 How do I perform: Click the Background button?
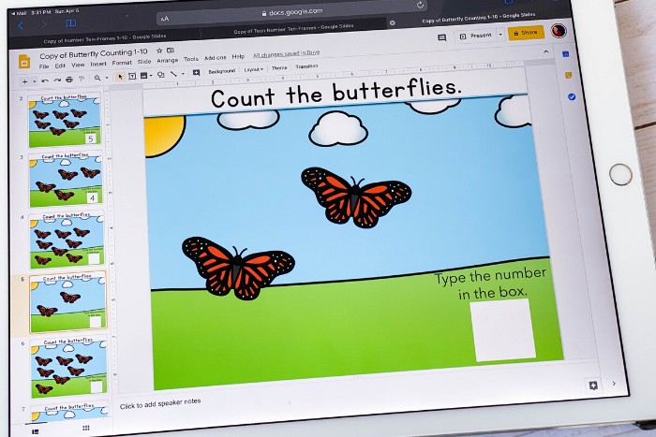(221, 70)
